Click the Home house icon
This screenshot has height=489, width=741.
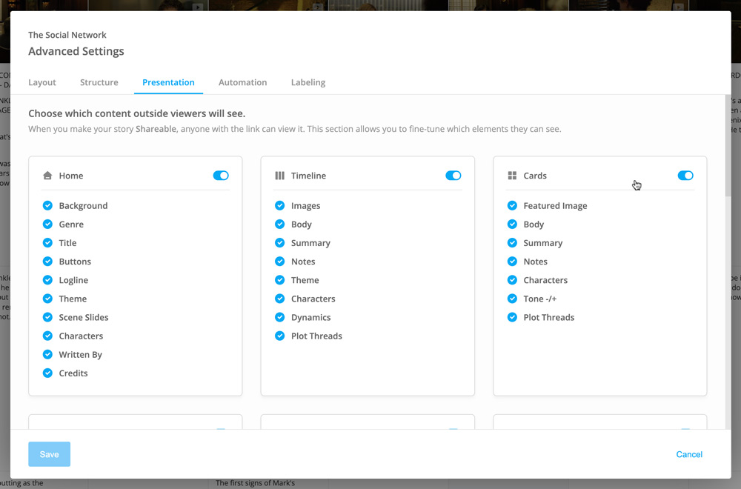47,176
